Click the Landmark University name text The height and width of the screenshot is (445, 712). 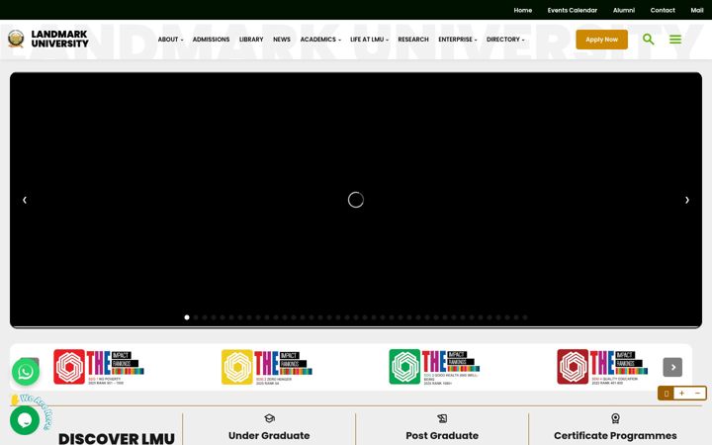click(x=59, y=39)
